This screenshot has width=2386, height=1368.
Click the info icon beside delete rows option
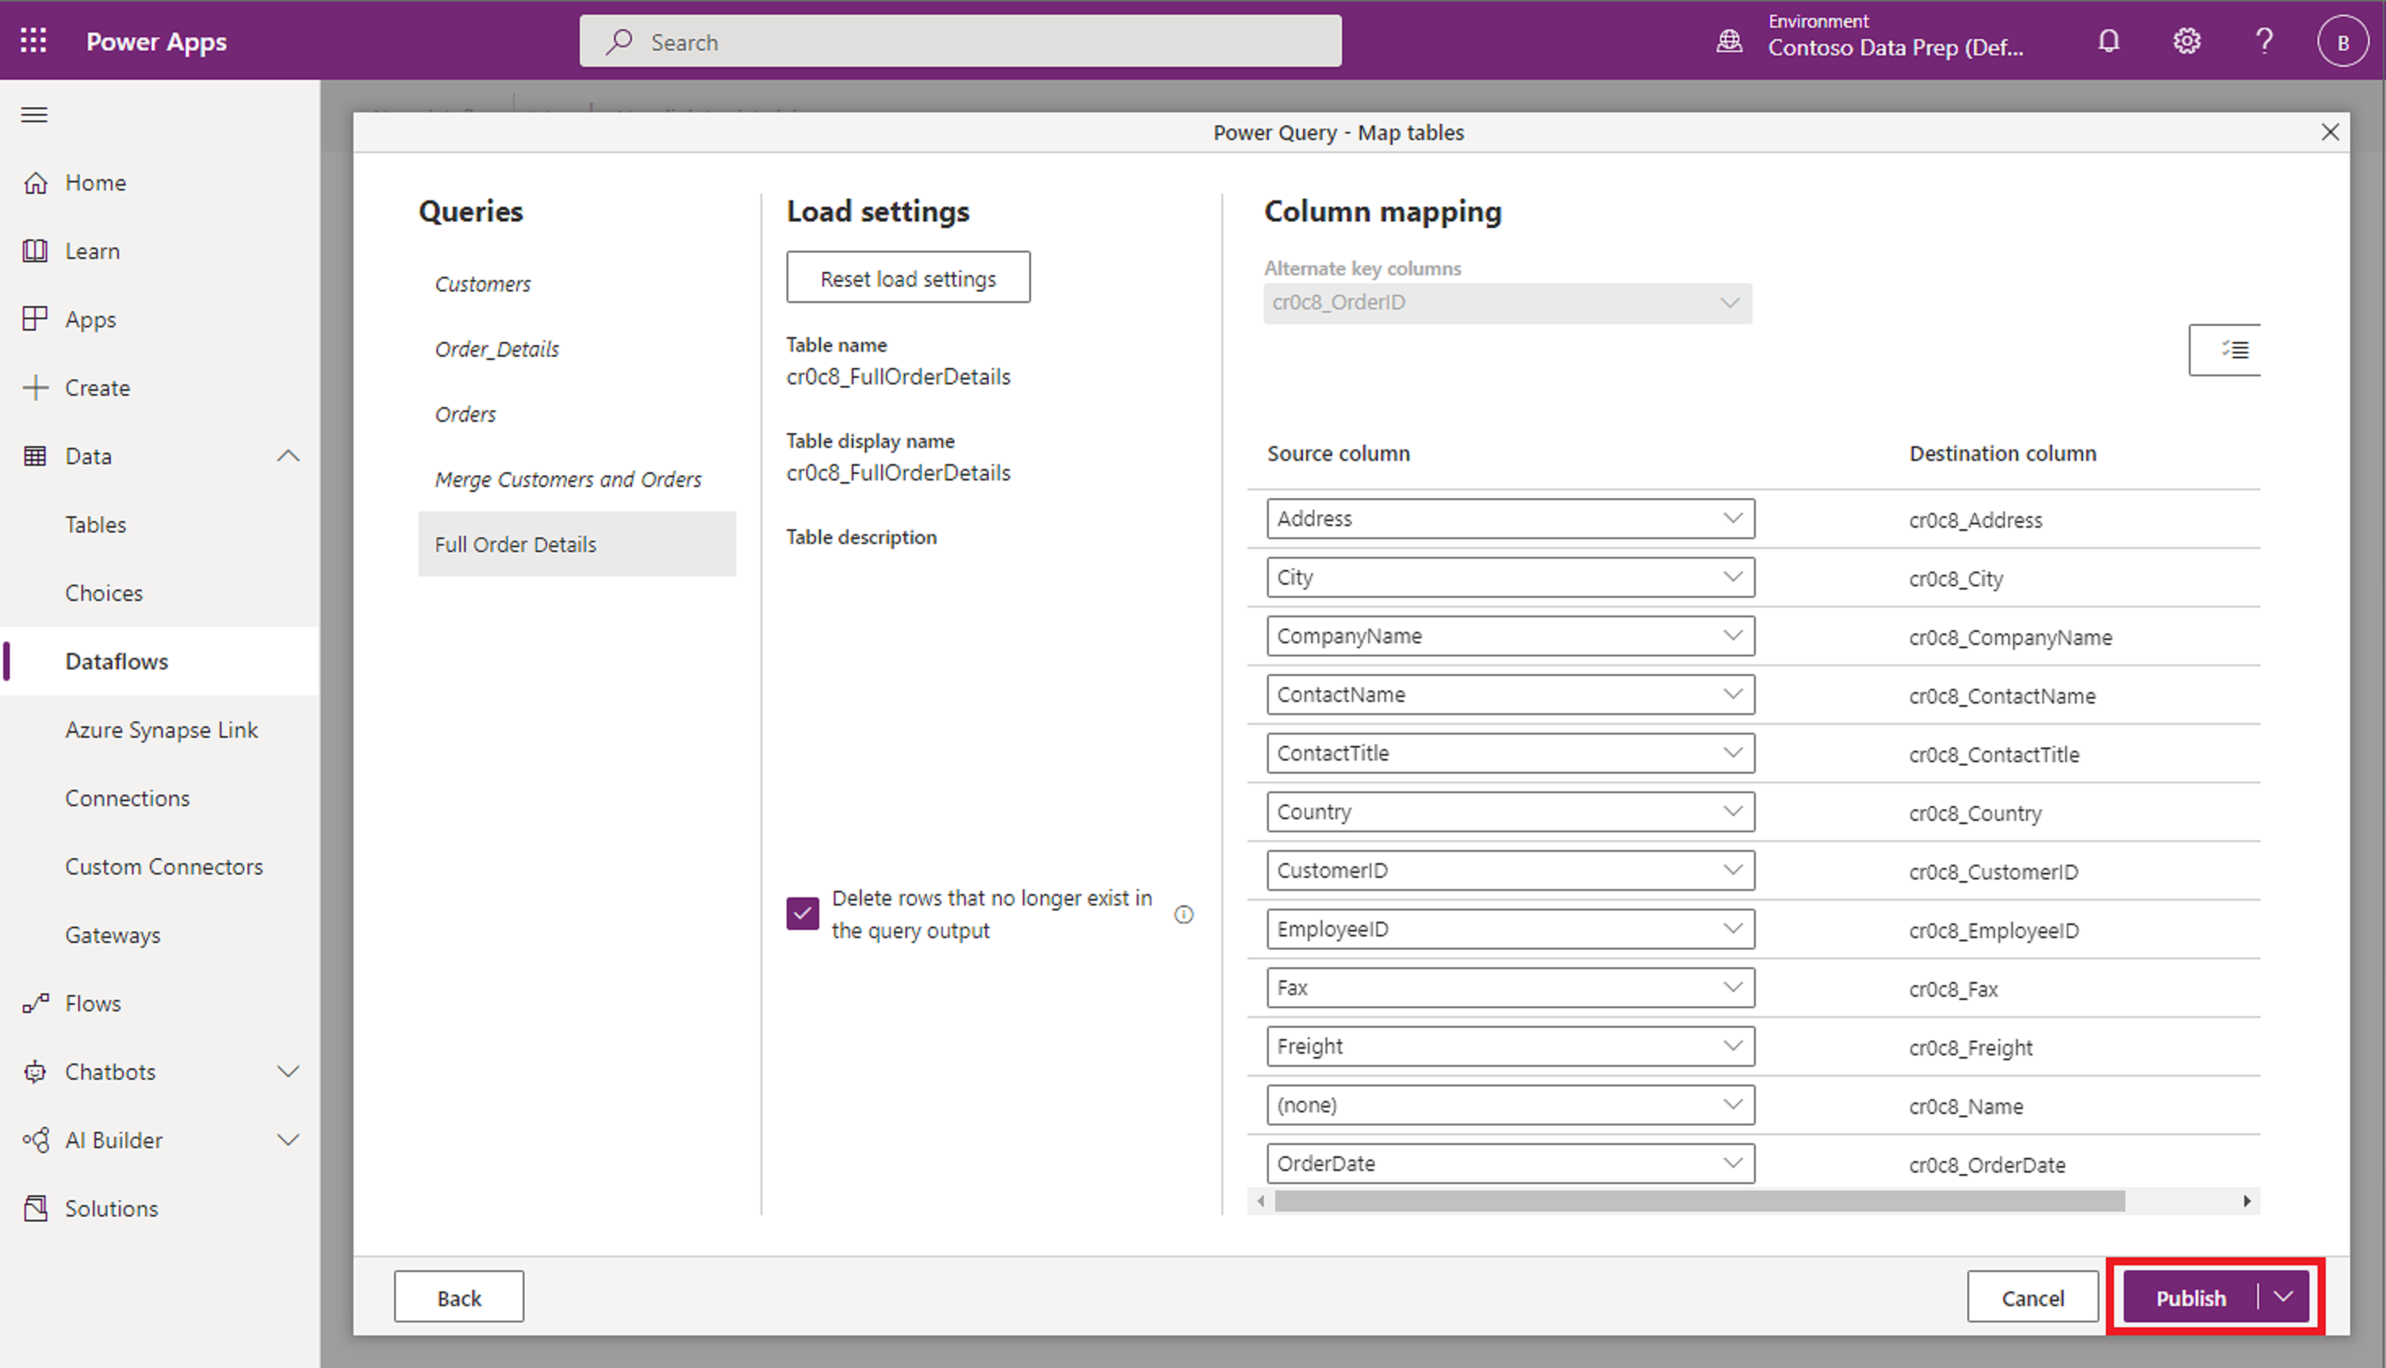point(1183,914)
